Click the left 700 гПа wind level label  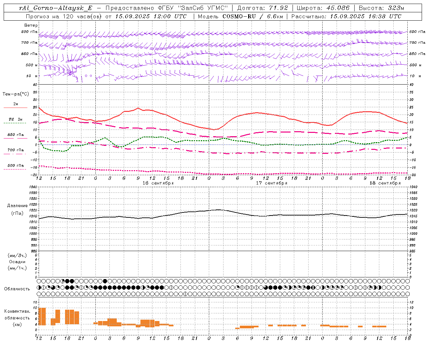(x=29, y=43)
